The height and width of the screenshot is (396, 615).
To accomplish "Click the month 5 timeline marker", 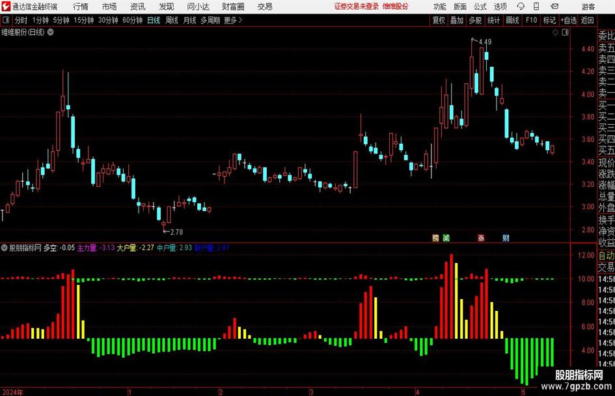I will pos(523,392).
